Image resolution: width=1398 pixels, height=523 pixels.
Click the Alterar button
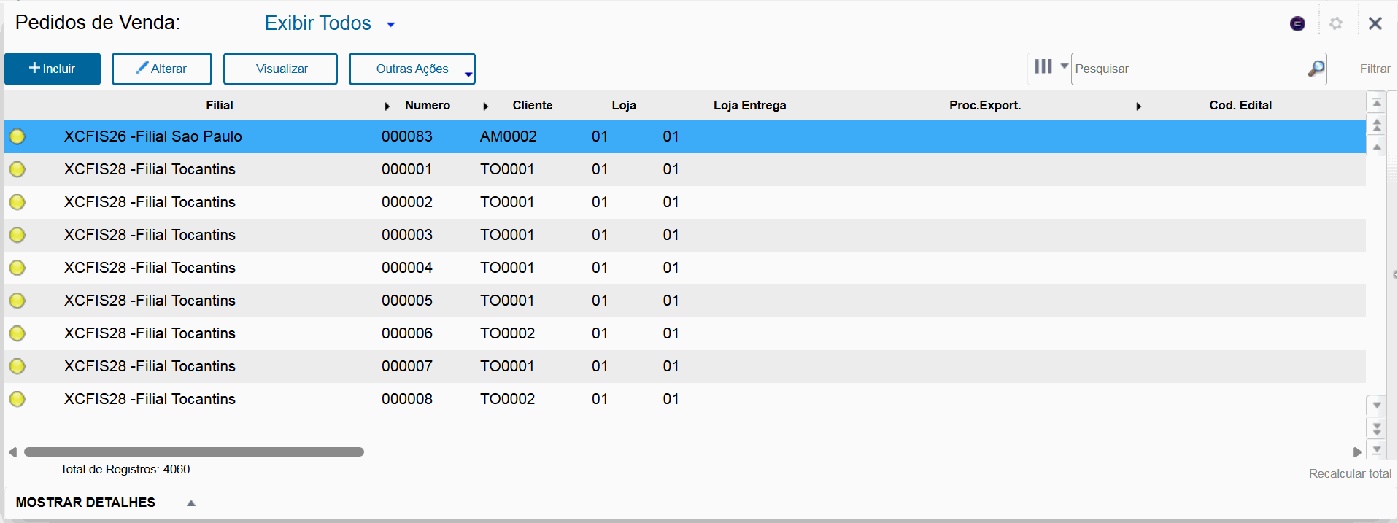pyautogui.click(x=162, y=69)
